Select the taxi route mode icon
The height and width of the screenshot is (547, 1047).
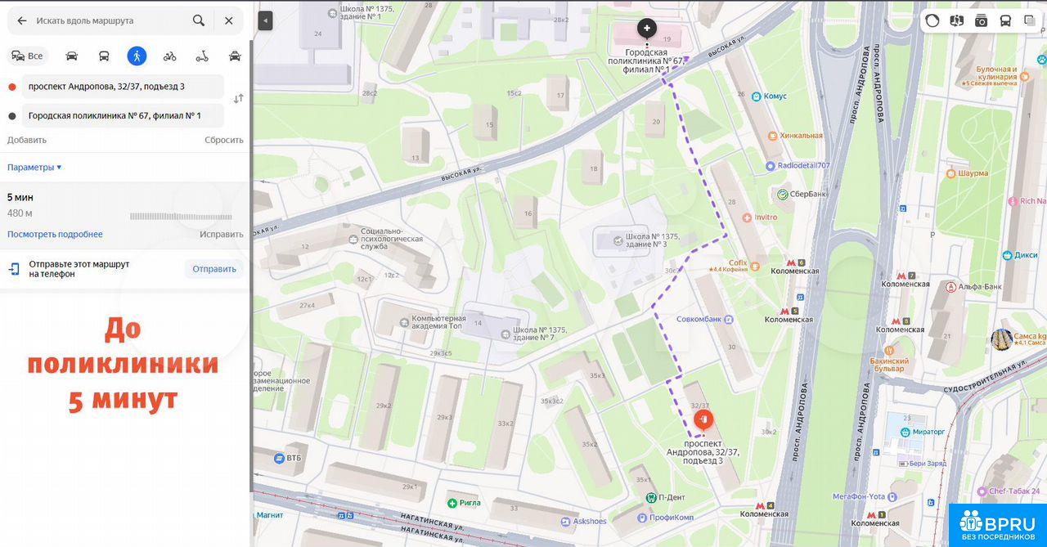[235, 56]
